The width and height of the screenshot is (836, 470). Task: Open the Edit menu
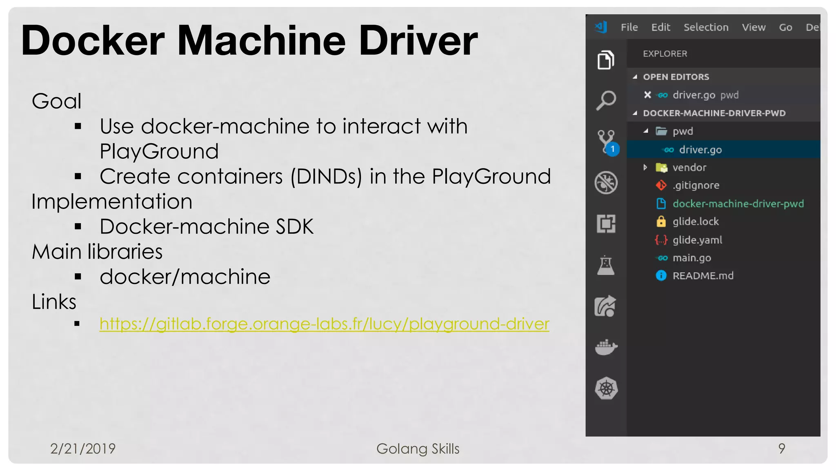click(660, 27)
